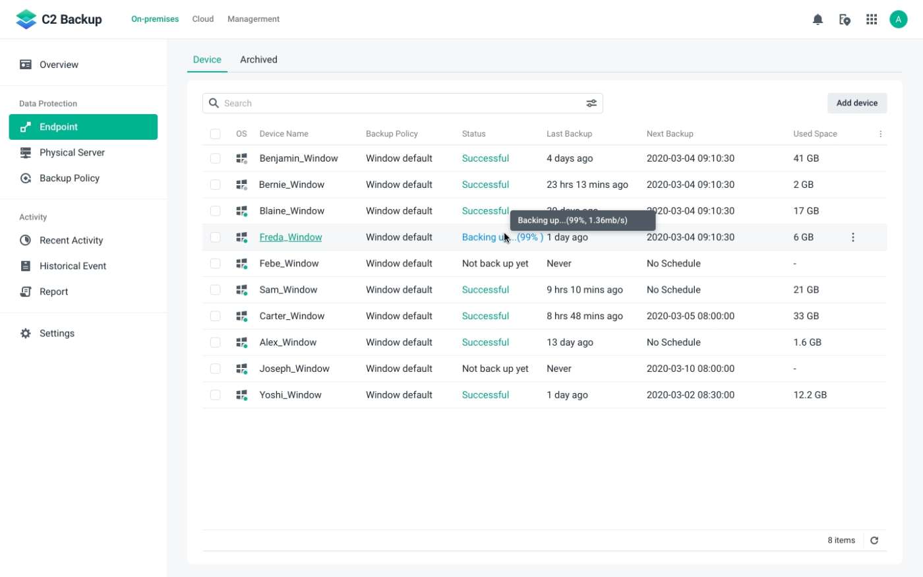Click the file location icon in header
Image resolution: width=923 pixels, height=577 pixels.
[x=845, y=19]
